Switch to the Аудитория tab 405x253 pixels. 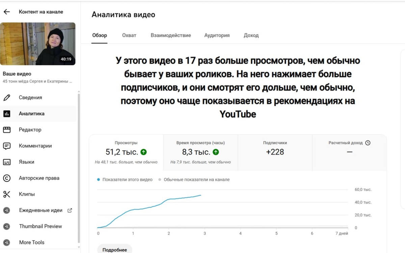click(217, 35)
